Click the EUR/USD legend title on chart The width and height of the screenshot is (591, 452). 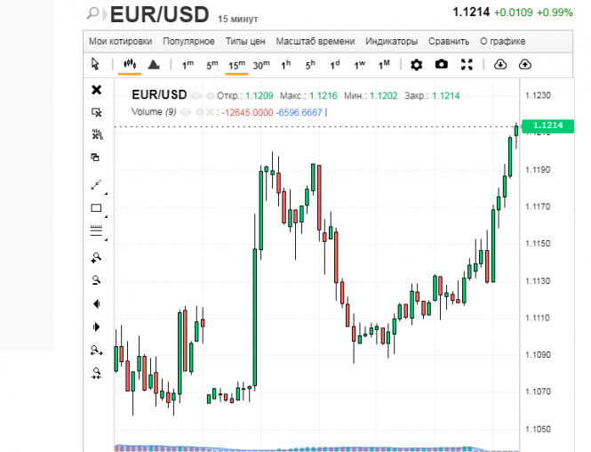coord(159,94)
